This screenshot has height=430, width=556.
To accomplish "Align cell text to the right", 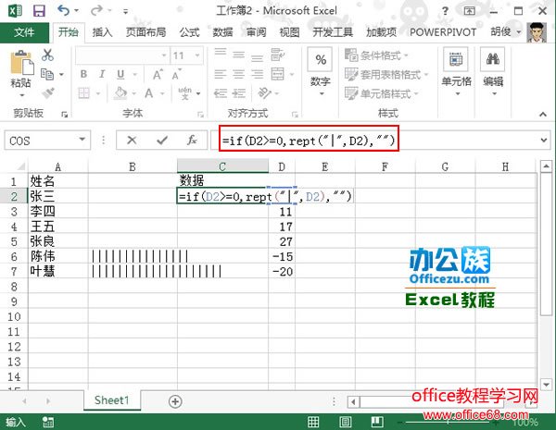I will tap(257, 74).
